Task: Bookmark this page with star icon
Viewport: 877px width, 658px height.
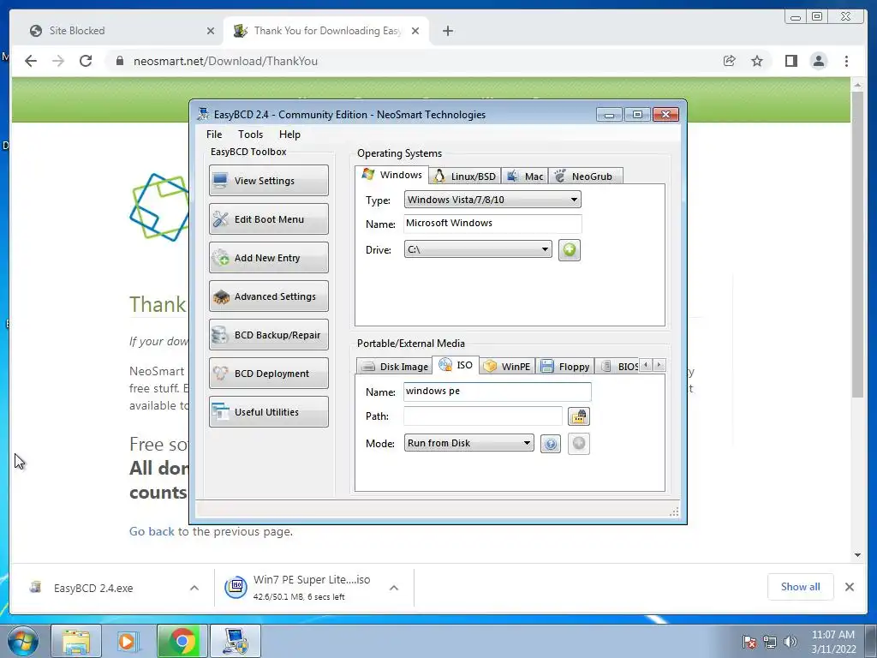Action: 757,61
